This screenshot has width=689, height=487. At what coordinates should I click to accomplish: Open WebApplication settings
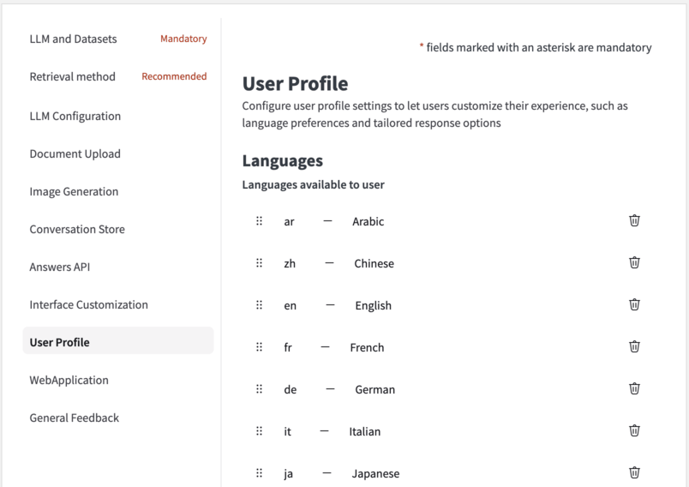[69, 380]
